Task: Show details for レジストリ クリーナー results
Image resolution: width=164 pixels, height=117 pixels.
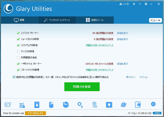Action: (x=122, y=33)
